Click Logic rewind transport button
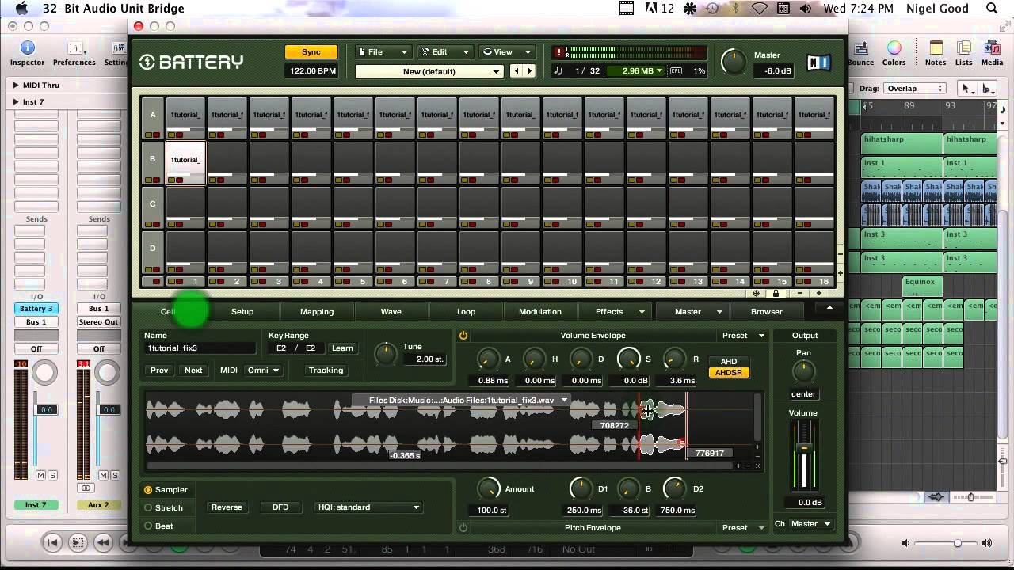This screenshot has width=1014, height=570. click(x=102, y=542)
